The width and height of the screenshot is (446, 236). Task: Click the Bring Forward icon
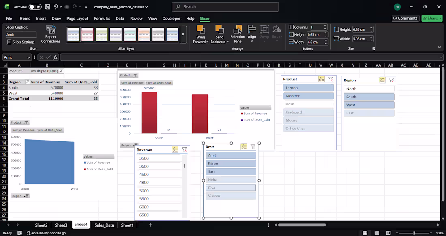pyautogui.click(x=200, y=29)
